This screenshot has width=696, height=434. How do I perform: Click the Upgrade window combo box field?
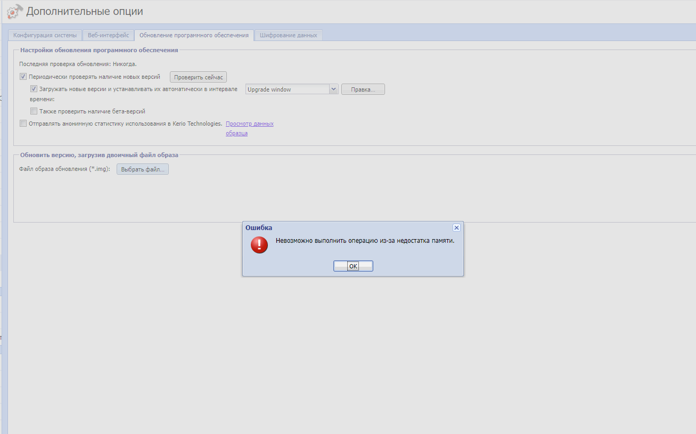click(x=287, y=89)
